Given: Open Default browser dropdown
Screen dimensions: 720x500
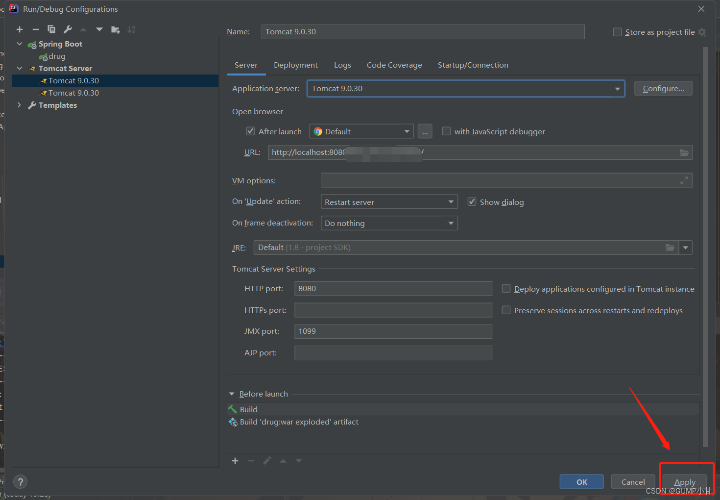Looking at the screenshot, I should pyautogui.click(x=361, y=131).
